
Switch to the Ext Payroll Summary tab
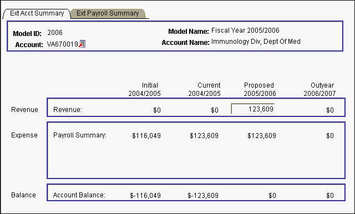108,13
